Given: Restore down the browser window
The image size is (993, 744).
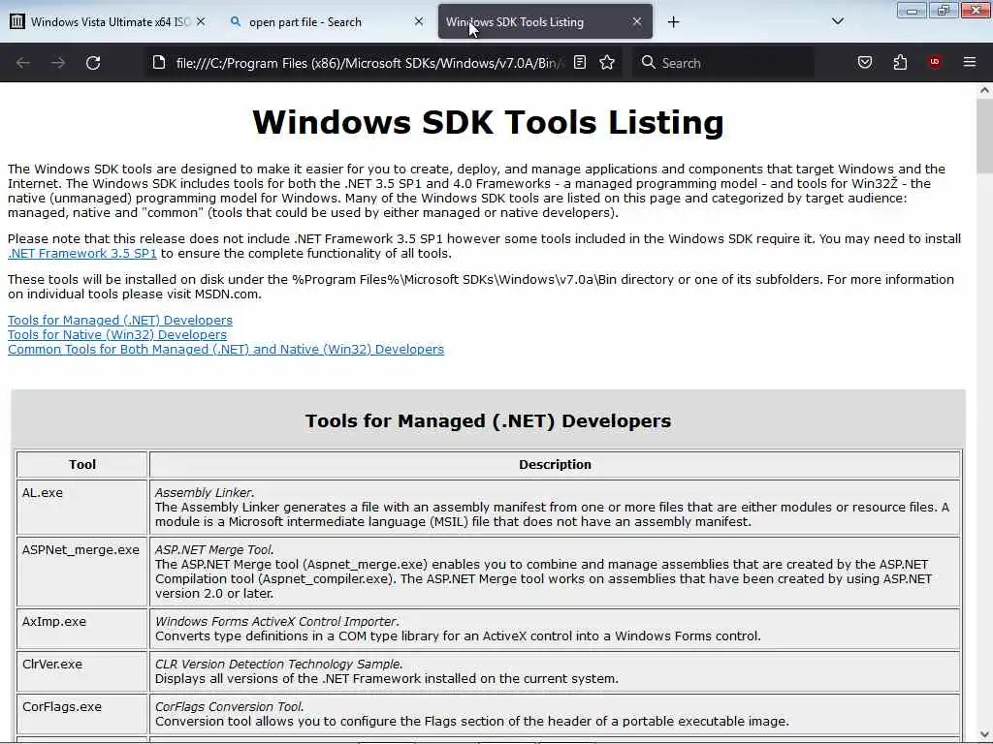Looking at the screenshot, I should pos(944,11).
